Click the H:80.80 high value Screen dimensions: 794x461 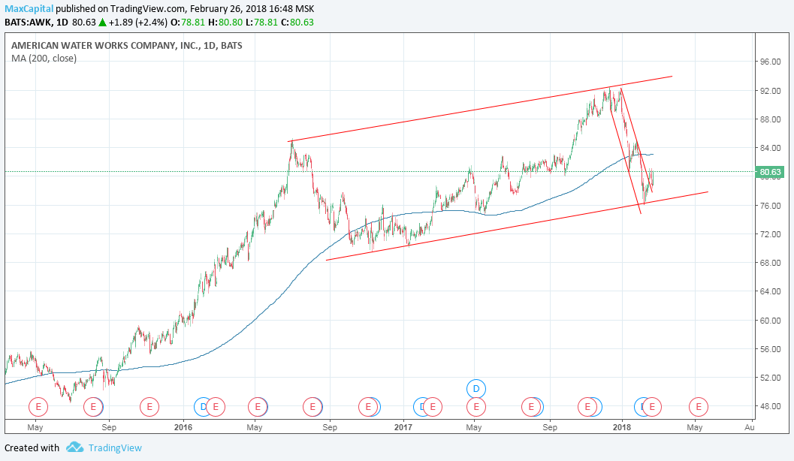[225, 23]
